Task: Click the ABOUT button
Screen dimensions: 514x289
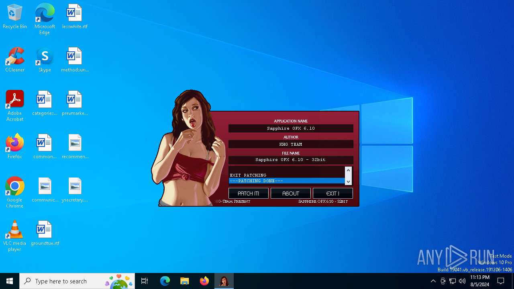Action: tap(291, 193)
